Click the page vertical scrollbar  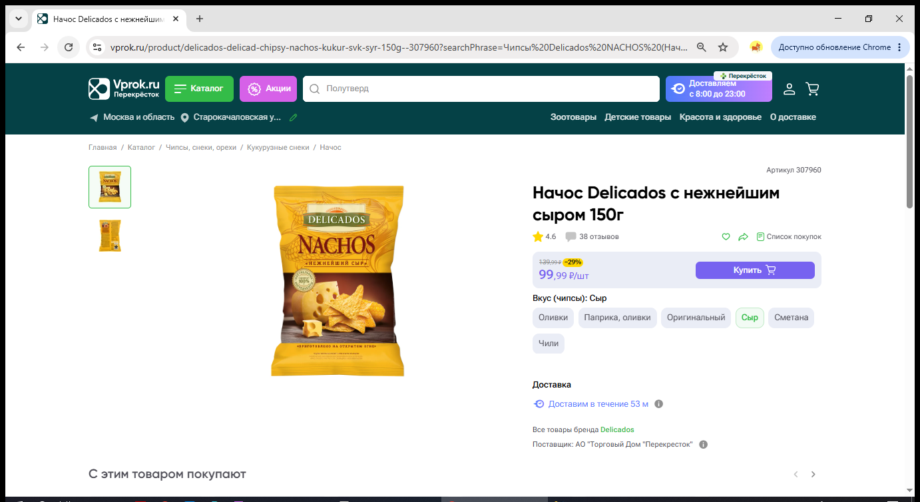click(x=910, y=142)
